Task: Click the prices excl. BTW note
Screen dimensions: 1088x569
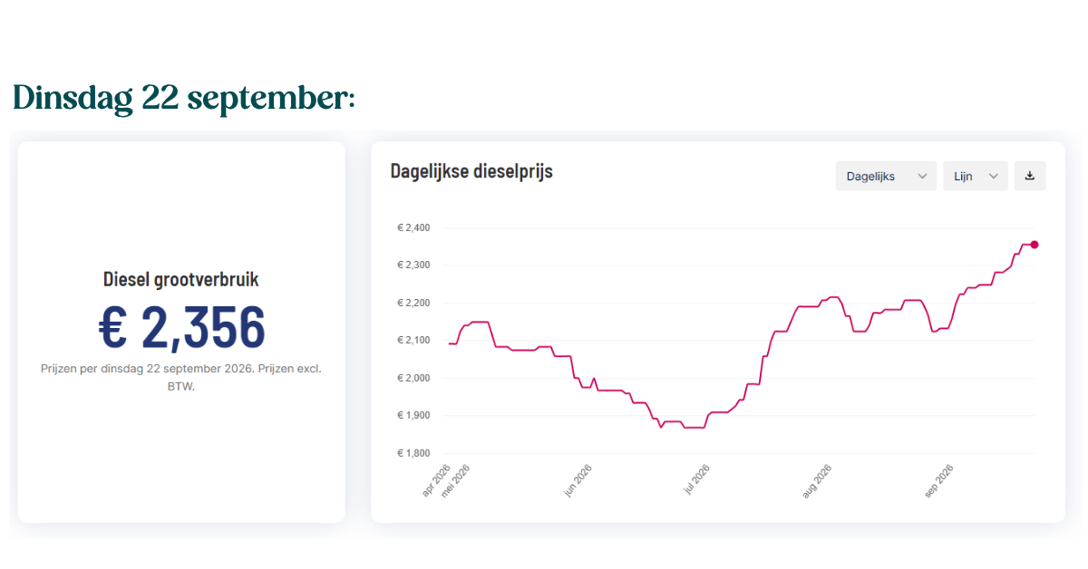Action: (181, 377)
